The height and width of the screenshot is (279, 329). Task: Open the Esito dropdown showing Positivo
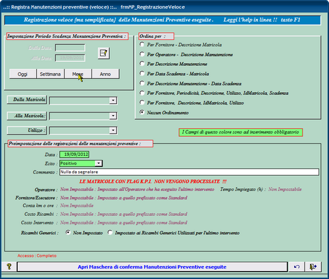[x=99, y=163]
